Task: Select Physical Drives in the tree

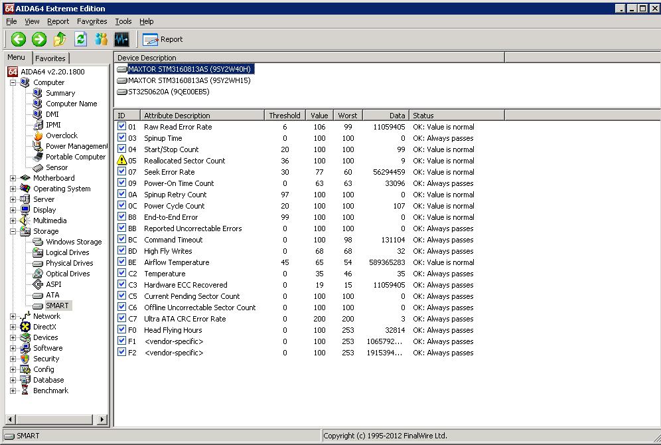Action: (x=70, y=263)
